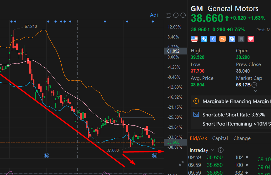Click the Prev. Close value 38.040
The width and height of the screenshot is (271, 175).
pyautogui.click(x=243, y=71)
